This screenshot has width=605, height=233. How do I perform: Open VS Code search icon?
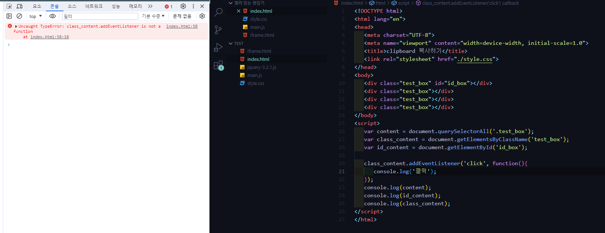point(218,12)
